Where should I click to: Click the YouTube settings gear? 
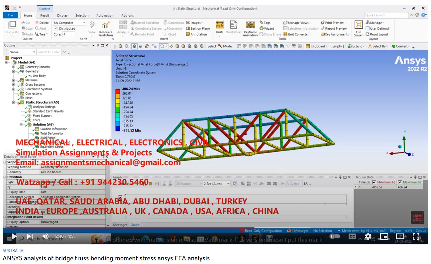368,236
